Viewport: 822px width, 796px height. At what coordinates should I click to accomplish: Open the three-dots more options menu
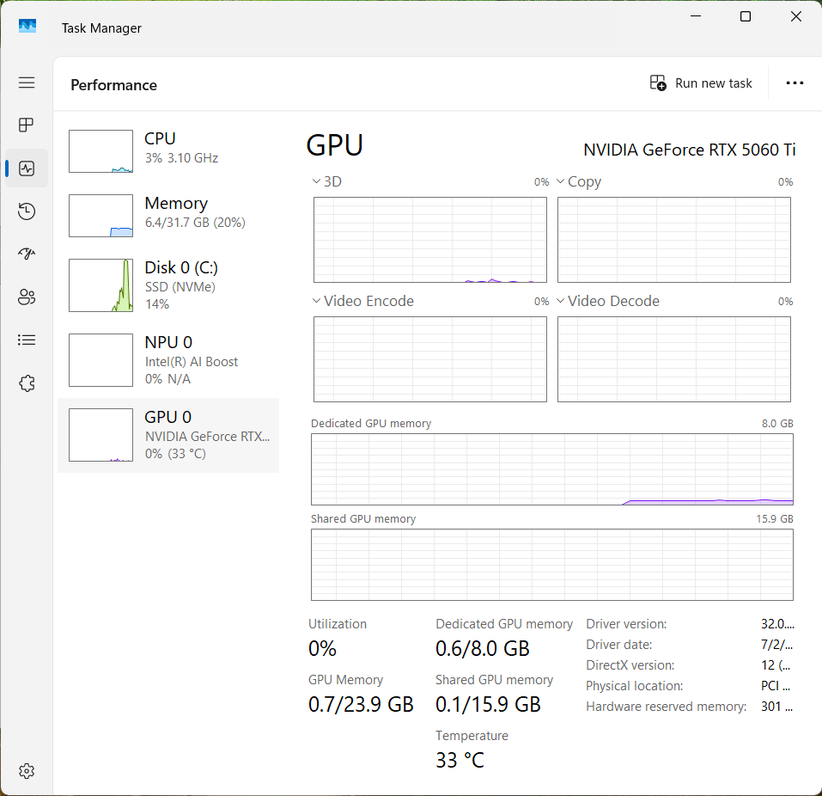point(795,83)
